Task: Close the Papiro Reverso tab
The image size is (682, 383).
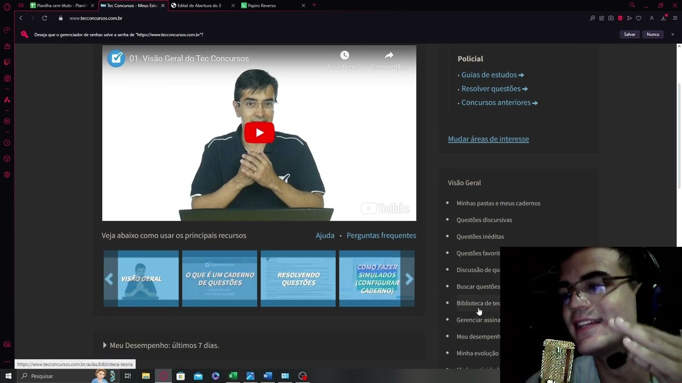Action: pos(304,5)
